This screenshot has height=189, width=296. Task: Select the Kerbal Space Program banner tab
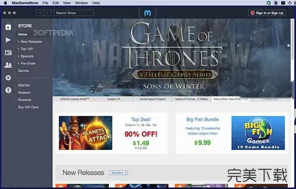(x=153, y=99)
